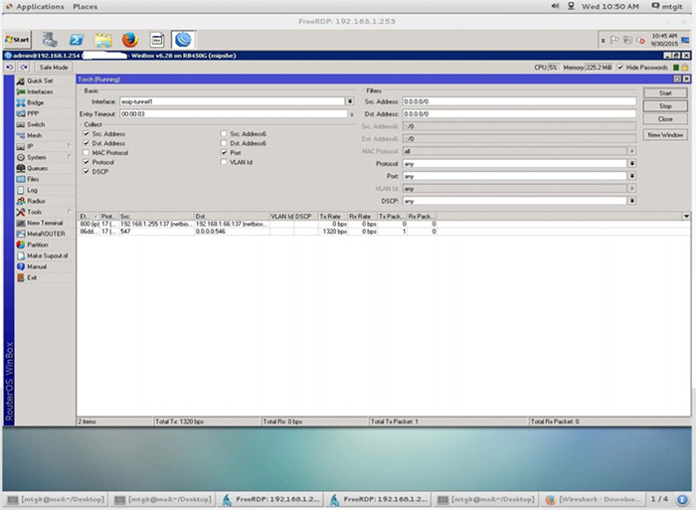Open the Mesh section
The height and width of the screenshot is (510, 696).
(x=34, y=135)
